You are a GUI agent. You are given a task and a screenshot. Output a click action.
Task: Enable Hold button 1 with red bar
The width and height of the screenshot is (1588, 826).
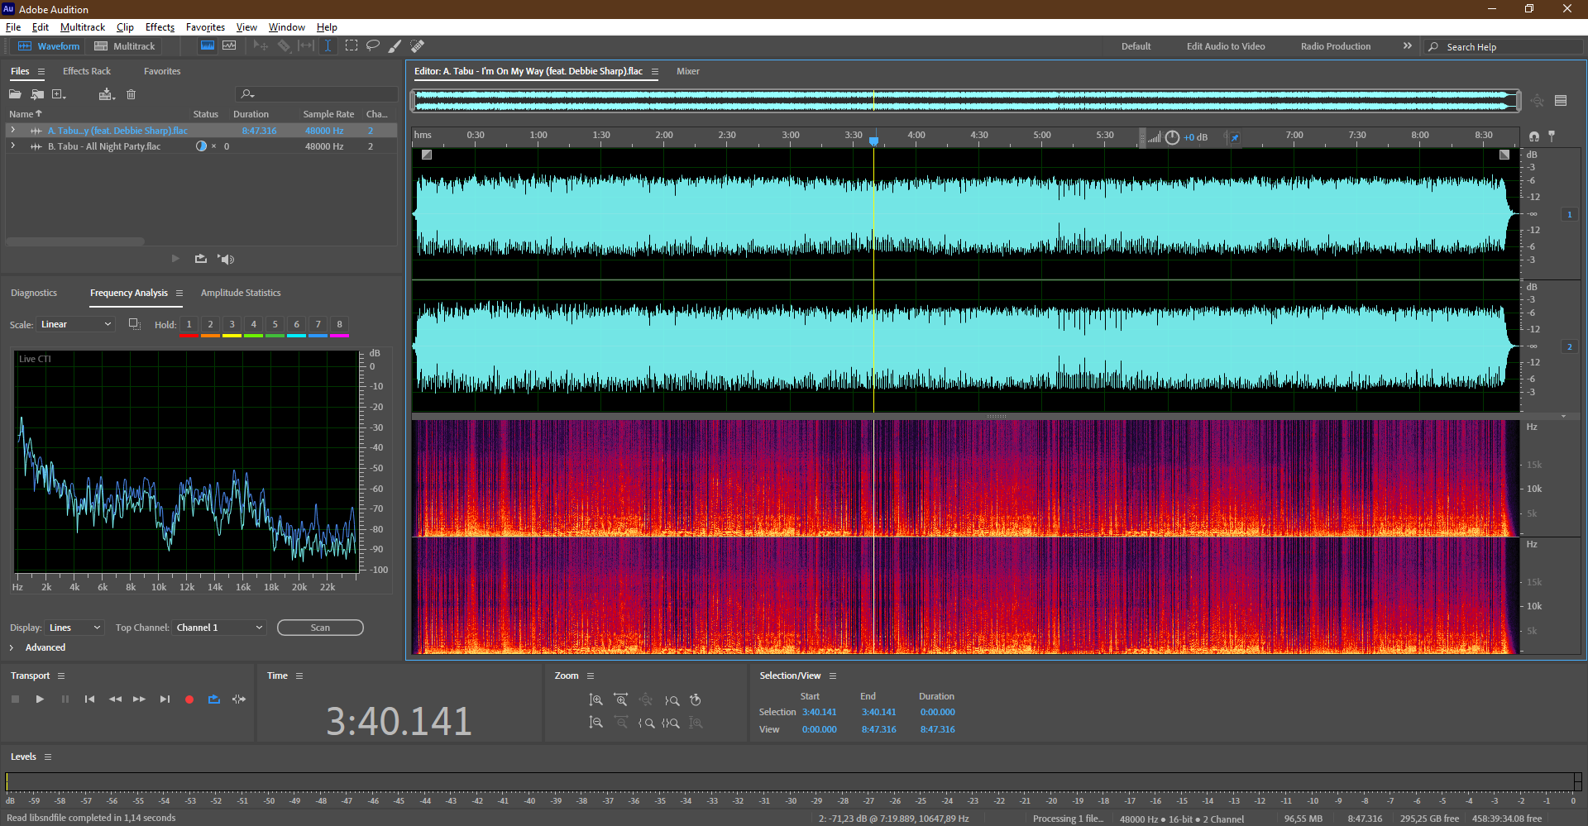click(x=189, y=325)
